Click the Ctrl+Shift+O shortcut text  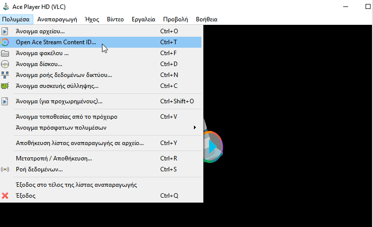177,101
